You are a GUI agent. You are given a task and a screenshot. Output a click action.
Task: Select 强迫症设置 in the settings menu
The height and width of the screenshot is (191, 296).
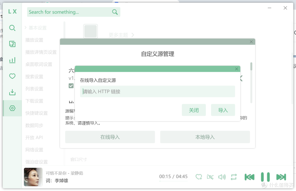point(37,162)
